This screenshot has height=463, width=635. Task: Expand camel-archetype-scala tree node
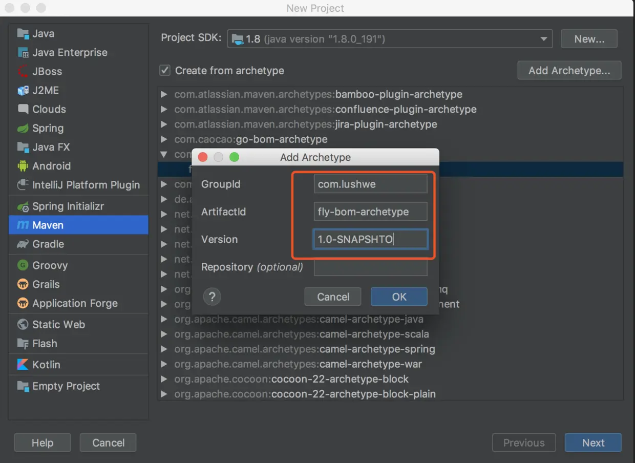point(164,334)
